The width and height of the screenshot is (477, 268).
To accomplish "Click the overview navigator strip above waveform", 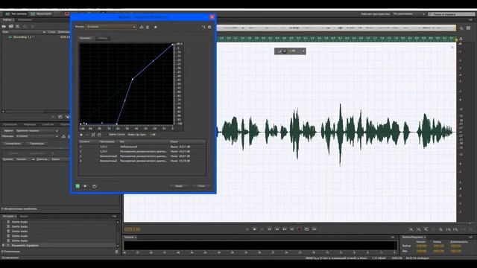I will point(336,28).
